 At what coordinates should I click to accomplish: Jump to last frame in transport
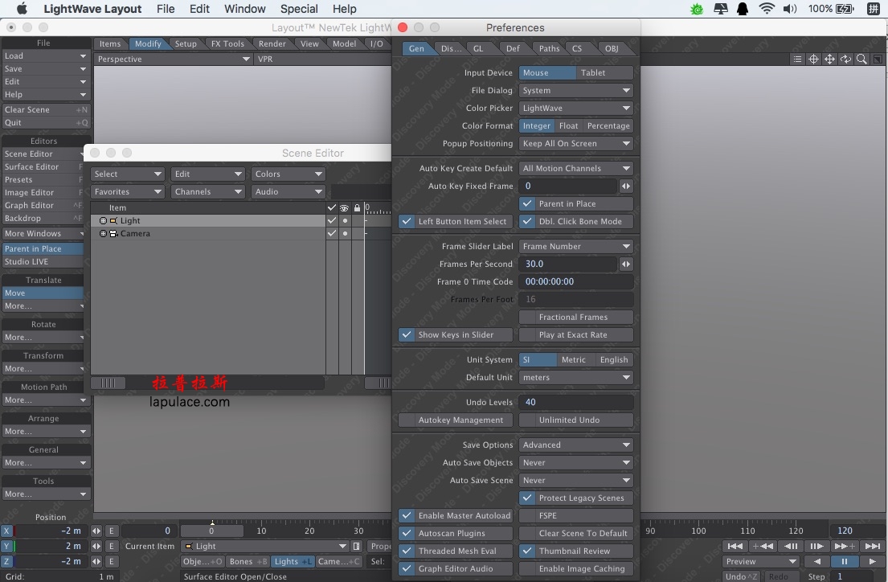[x=872, y=546]
